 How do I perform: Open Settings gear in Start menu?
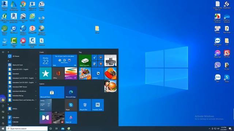click(x=3, y=118)
